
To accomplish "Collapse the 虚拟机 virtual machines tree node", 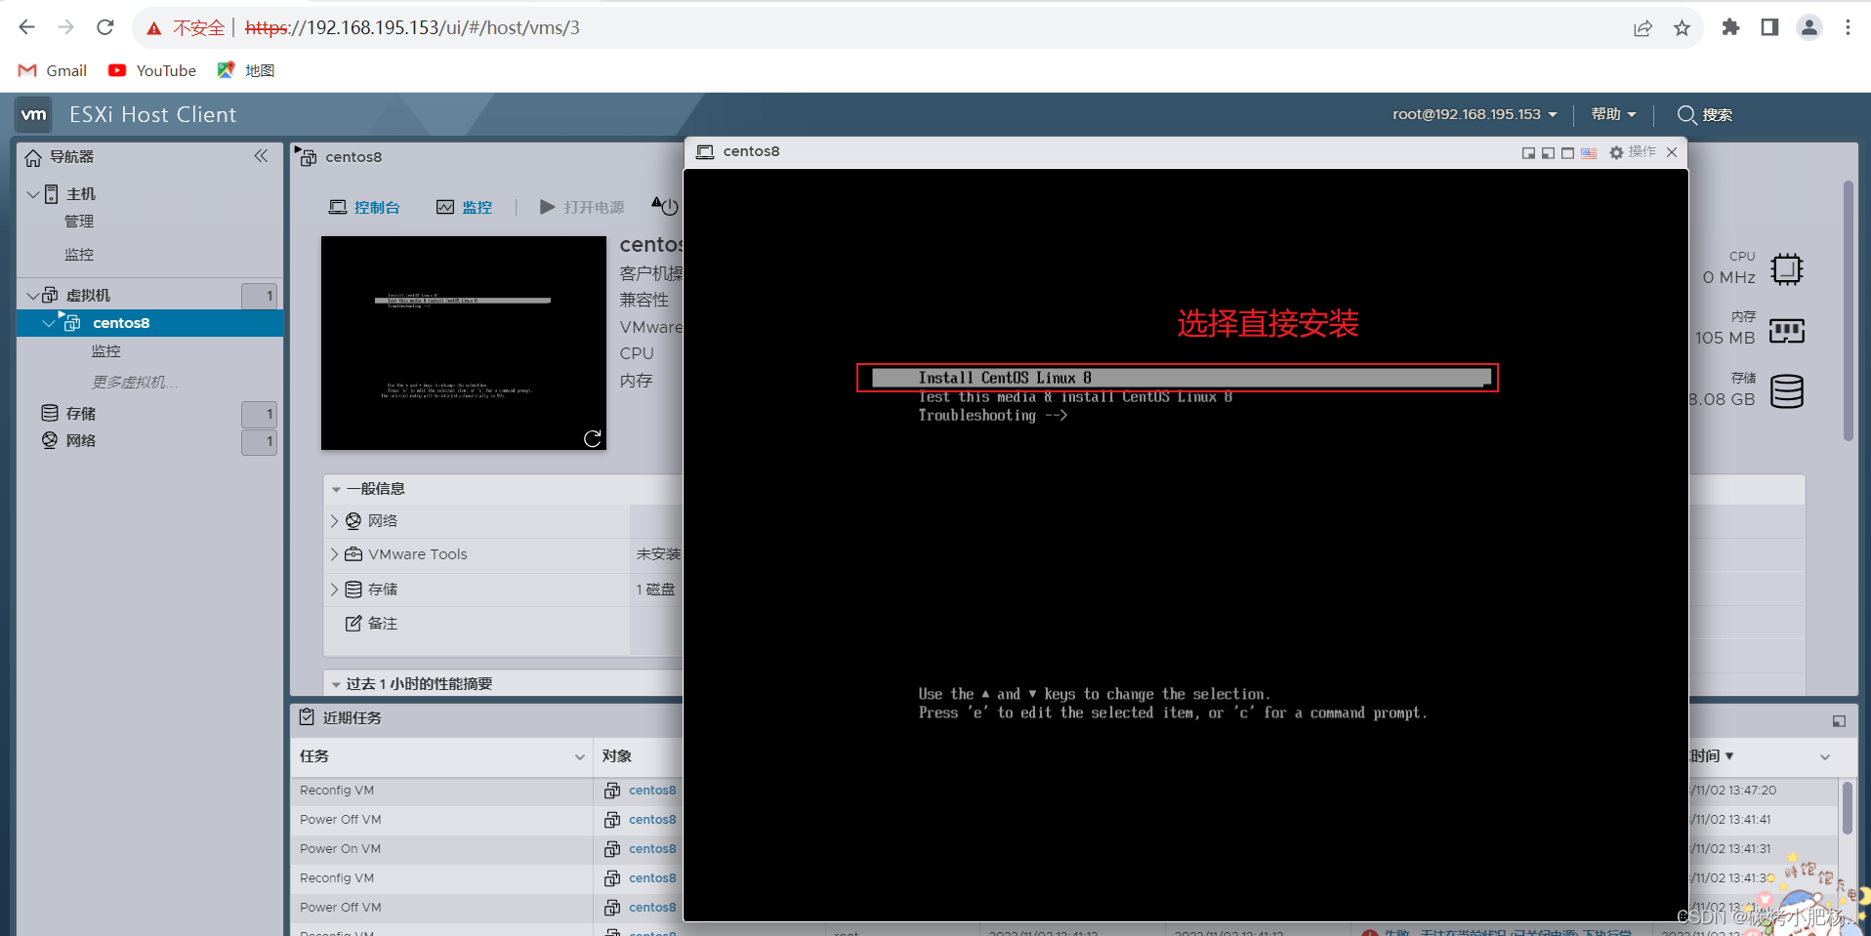I will [33, 296].
